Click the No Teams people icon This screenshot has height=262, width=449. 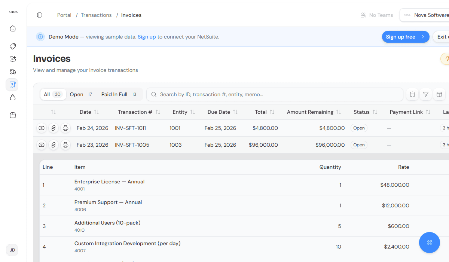coord(363,15)
